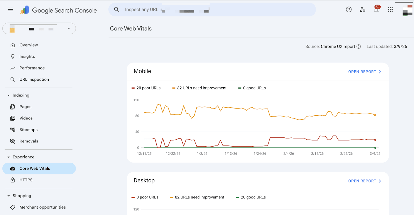The height and width of the screenshot is (215, 414).
Task: Open the Mobile report
Action: tap(365, 72)
